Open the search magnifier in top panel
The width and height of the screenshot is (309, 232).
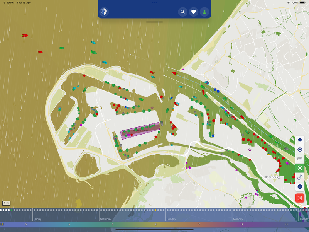pyautogui.click(x=182, y=12)
